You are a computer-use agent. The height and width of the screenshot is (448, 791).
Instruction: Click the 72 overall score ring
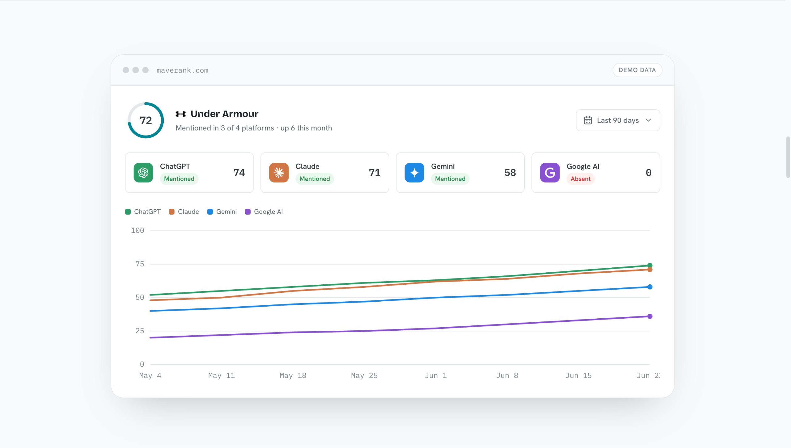click(146, 120)
